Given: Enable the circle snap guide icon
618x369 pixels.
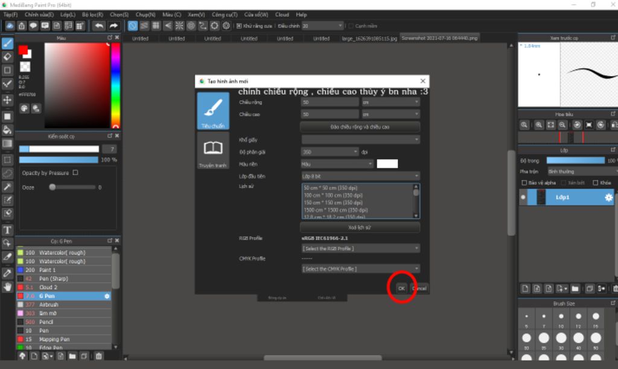Looking at the screenshot, I should [x=191, y=26].
